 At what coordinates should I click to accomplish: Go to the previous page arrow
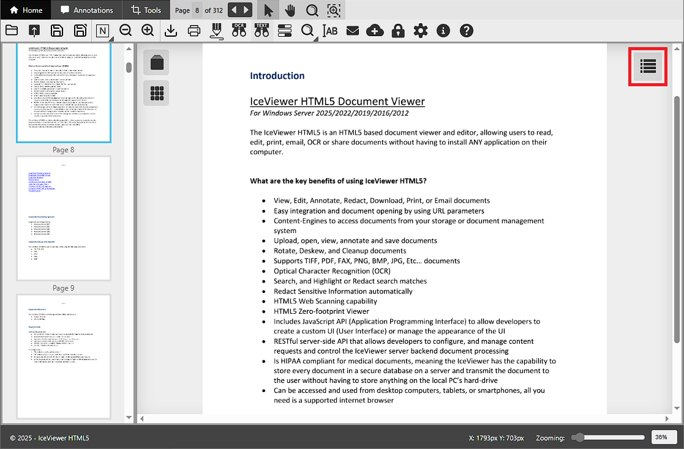tap(234, 10)
